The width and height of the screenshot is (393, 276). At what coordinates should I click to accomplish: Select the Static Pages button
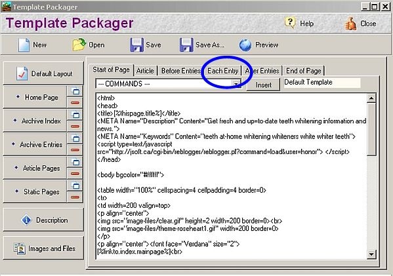(35, 191)
